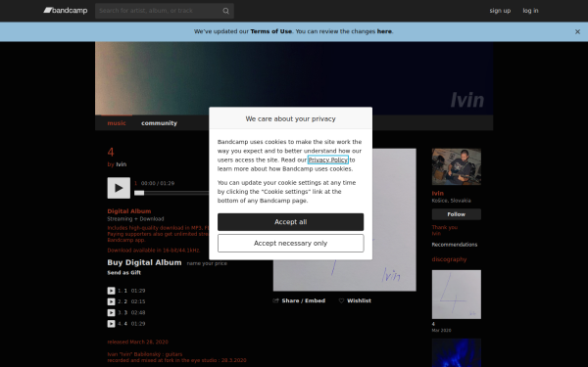Play the album with the large play button
588x367 pixels.
point(119,188)
